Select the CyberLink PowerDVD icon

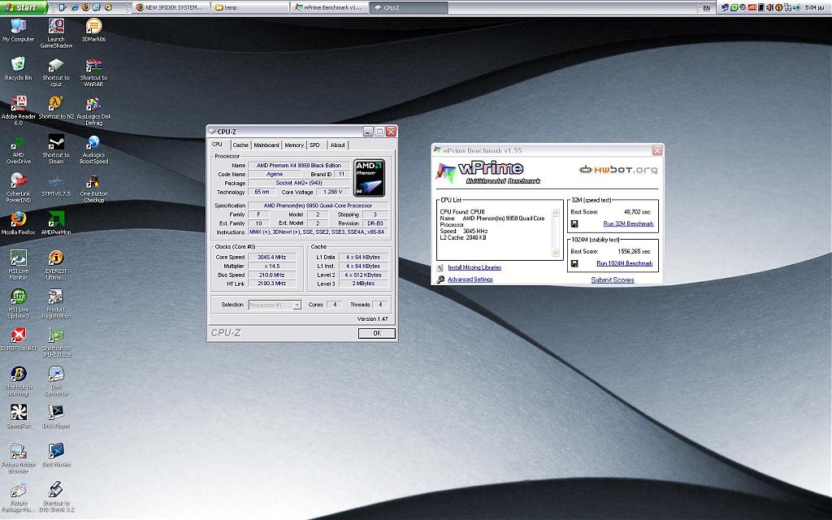click(x=19, y=188)
